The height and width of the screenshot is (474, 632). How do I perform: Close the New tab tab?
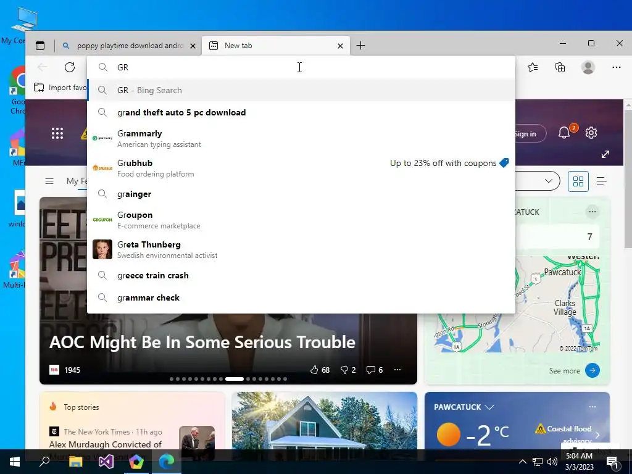click(x=340, y=46)
